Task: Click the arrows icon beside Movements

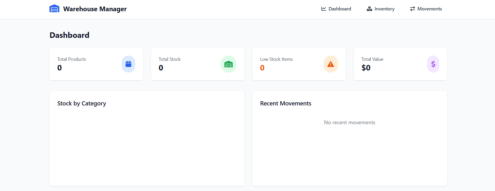Action: click(x=413, y=9)
